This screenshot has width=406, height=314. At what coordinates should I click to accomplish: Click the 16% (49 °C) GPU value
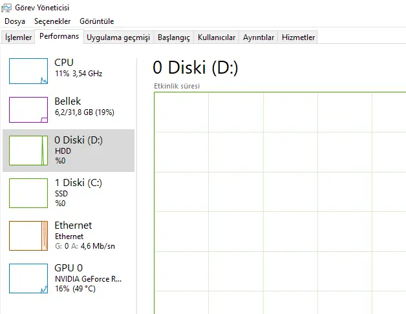click(x=75, y=289)
